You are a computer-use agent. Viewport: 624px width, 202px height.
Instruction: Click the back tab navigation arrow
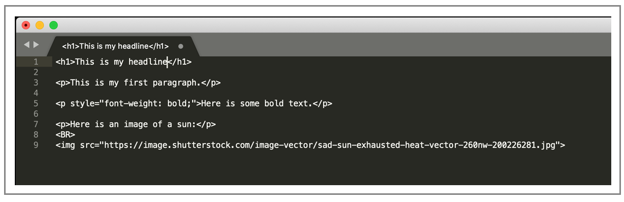[x=27, y=45]
